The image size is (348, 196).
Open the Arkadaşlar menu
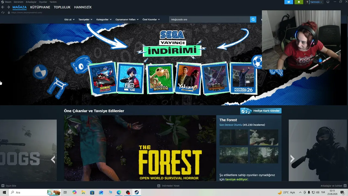(x=31, y=2)
